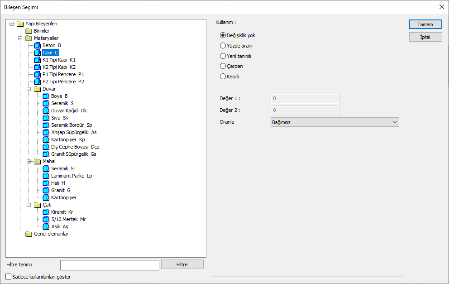The height and width of the screenshot is (284, 449).
Task: Click the Birimler folder icon
Action: pyautogui.click(x=29, y=31)
